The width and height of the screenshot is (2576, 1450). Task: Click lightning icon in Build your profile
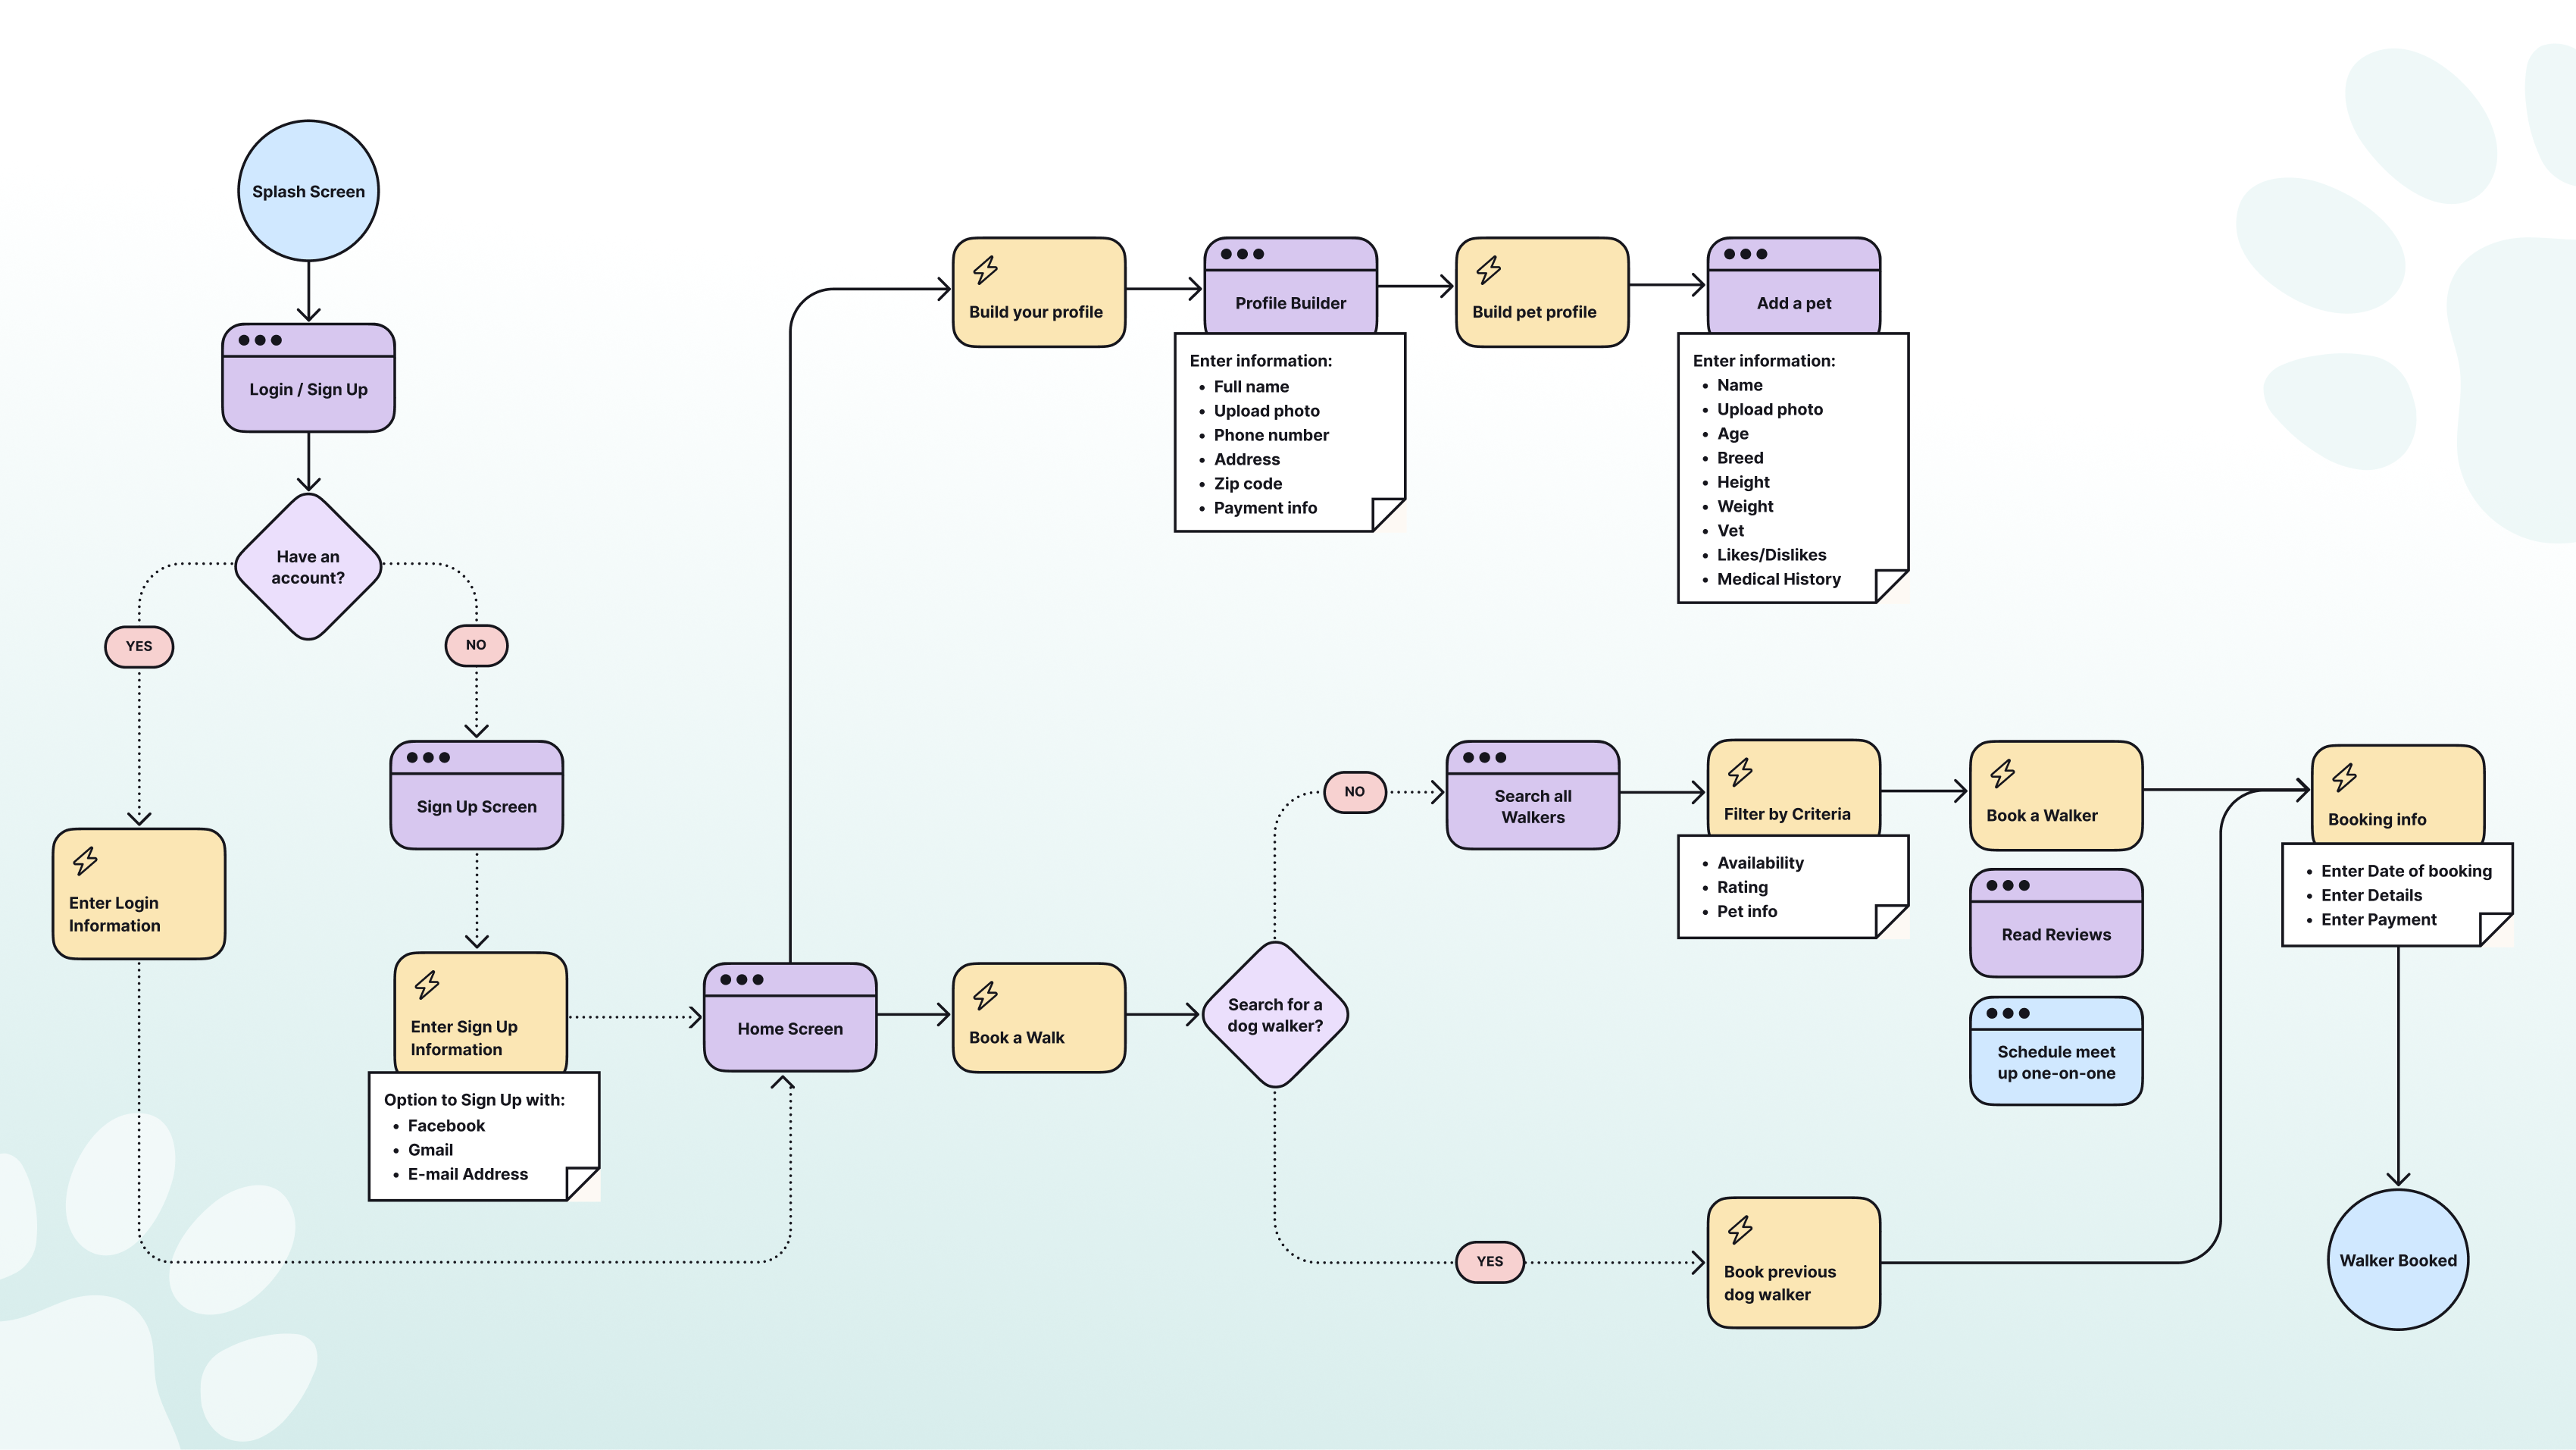coord(985,269)
